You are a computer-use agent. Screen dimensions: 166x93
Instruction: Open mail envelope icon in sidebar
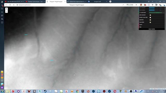(2, 78)
